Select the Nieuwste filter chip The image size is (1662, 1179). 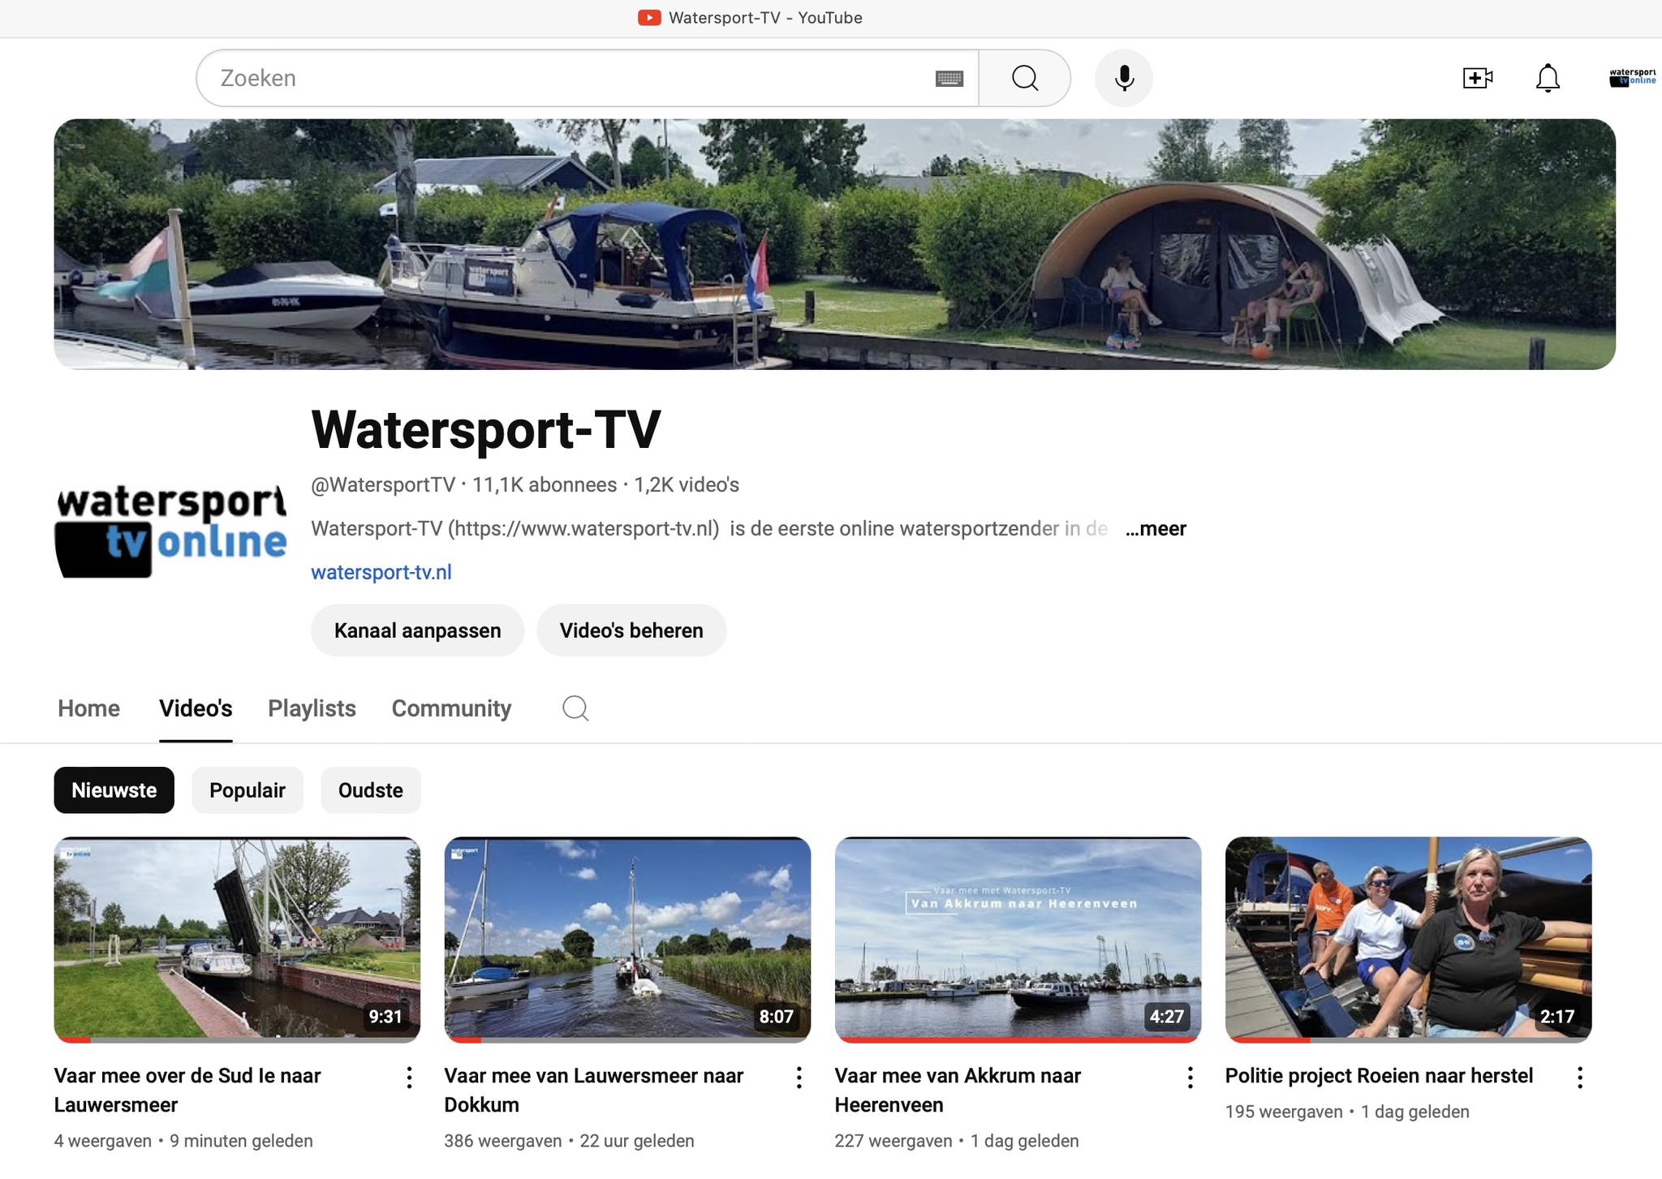114,790
